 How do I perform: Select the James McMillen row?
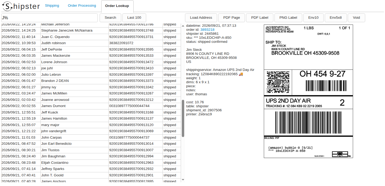pyautogui.click(x=91, y=93)
